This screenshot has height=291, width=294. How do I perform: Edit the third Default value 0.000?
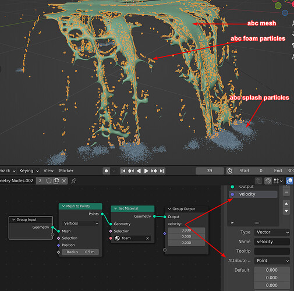pyautogui.click(x=272, y=285)
